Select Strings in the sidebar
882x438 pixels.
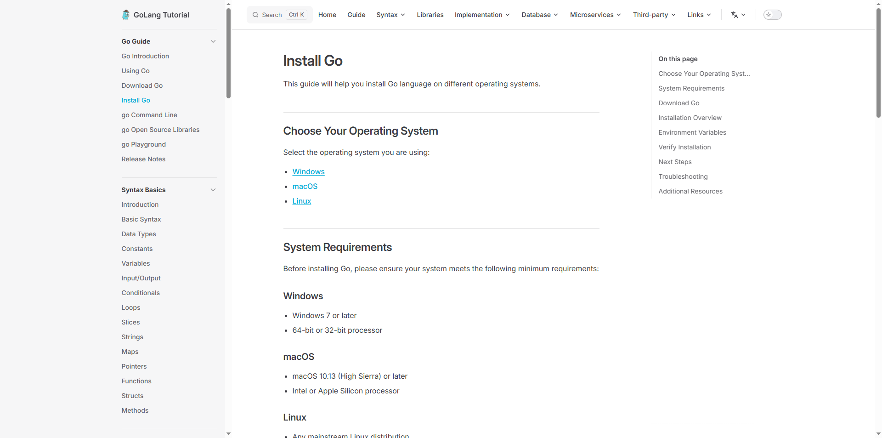[x=132, y=337]
